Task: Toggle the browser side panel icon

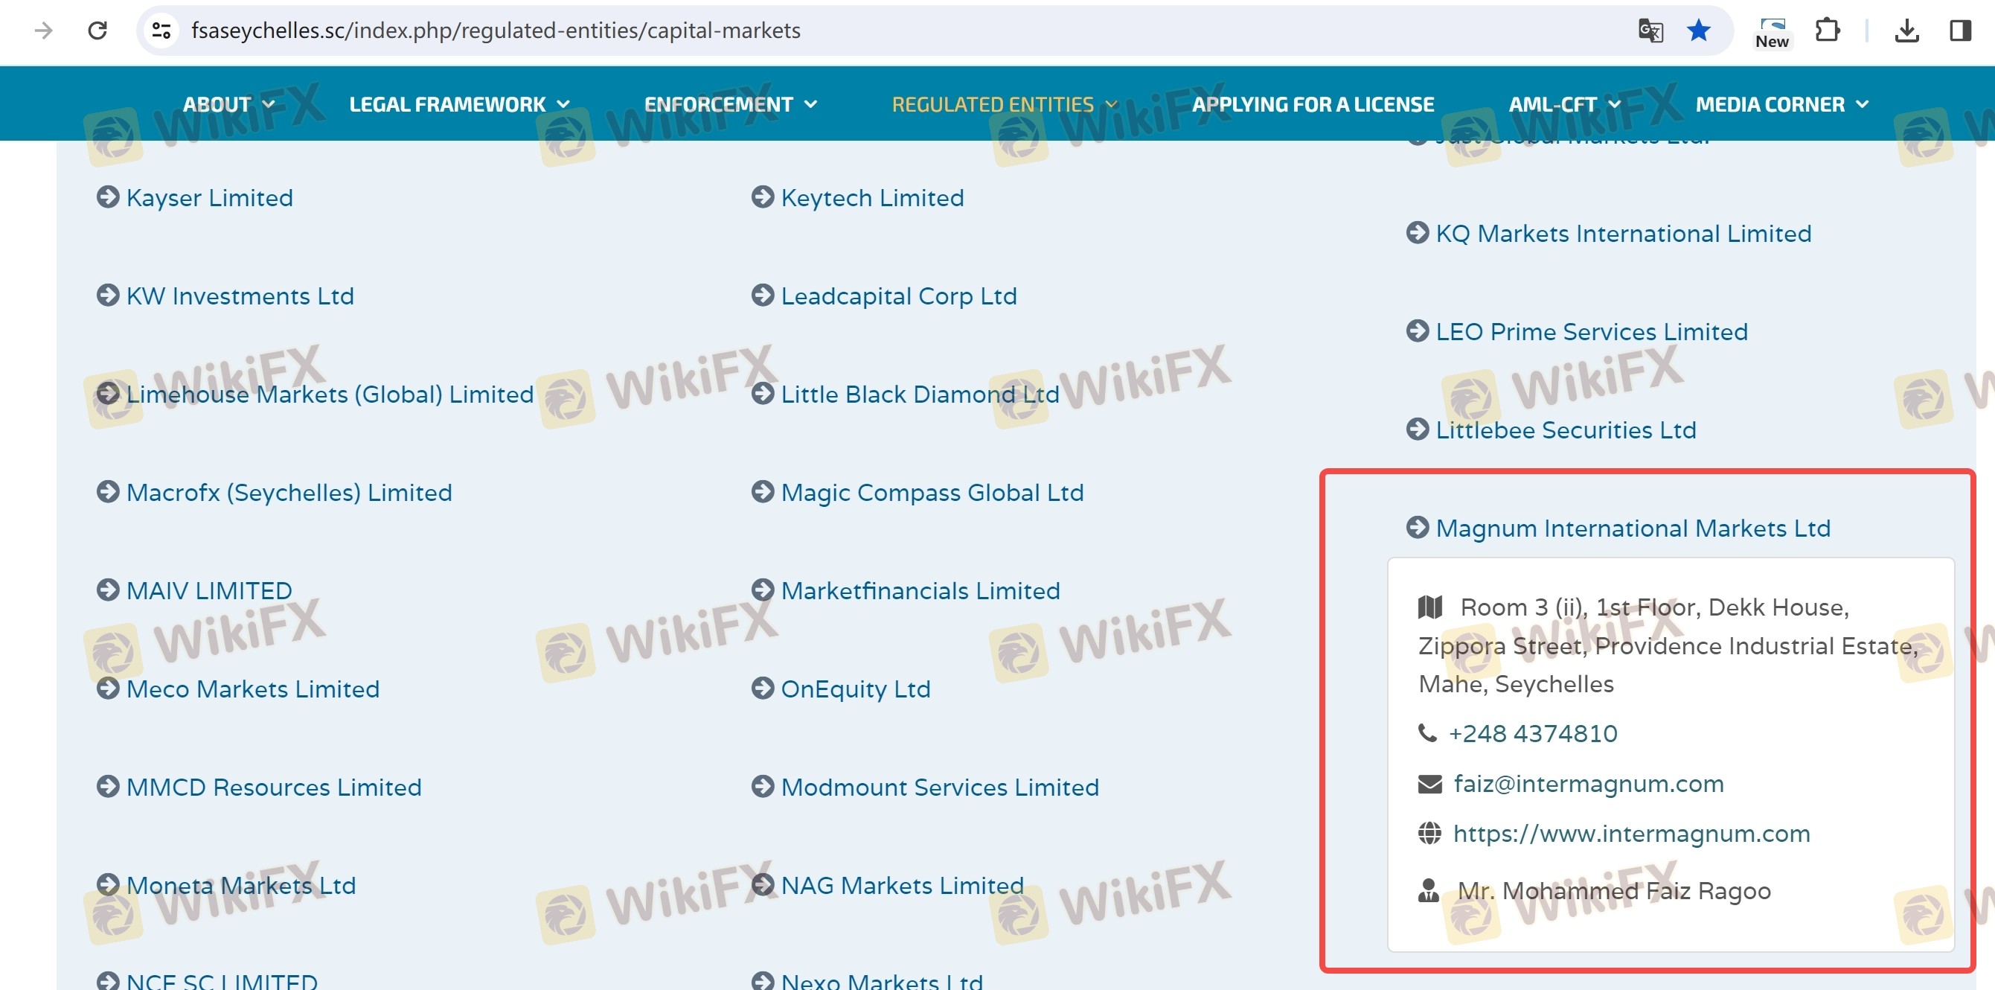Action: [1960, 31]
